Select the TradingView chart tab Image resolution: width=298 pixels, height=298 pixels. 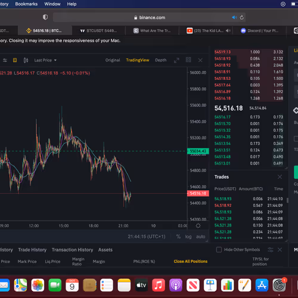point(138,60)
